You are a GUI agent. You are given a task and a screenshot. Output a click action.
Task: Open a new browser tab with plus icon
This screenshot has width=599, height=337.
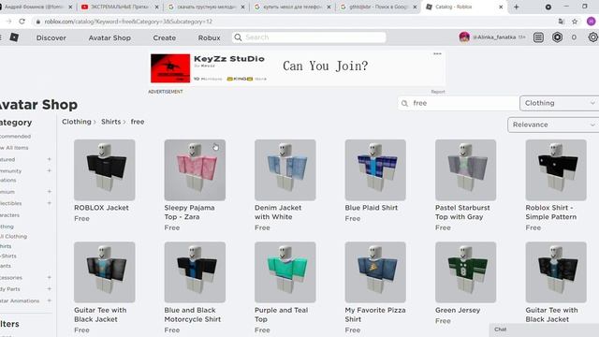point(516,7)
